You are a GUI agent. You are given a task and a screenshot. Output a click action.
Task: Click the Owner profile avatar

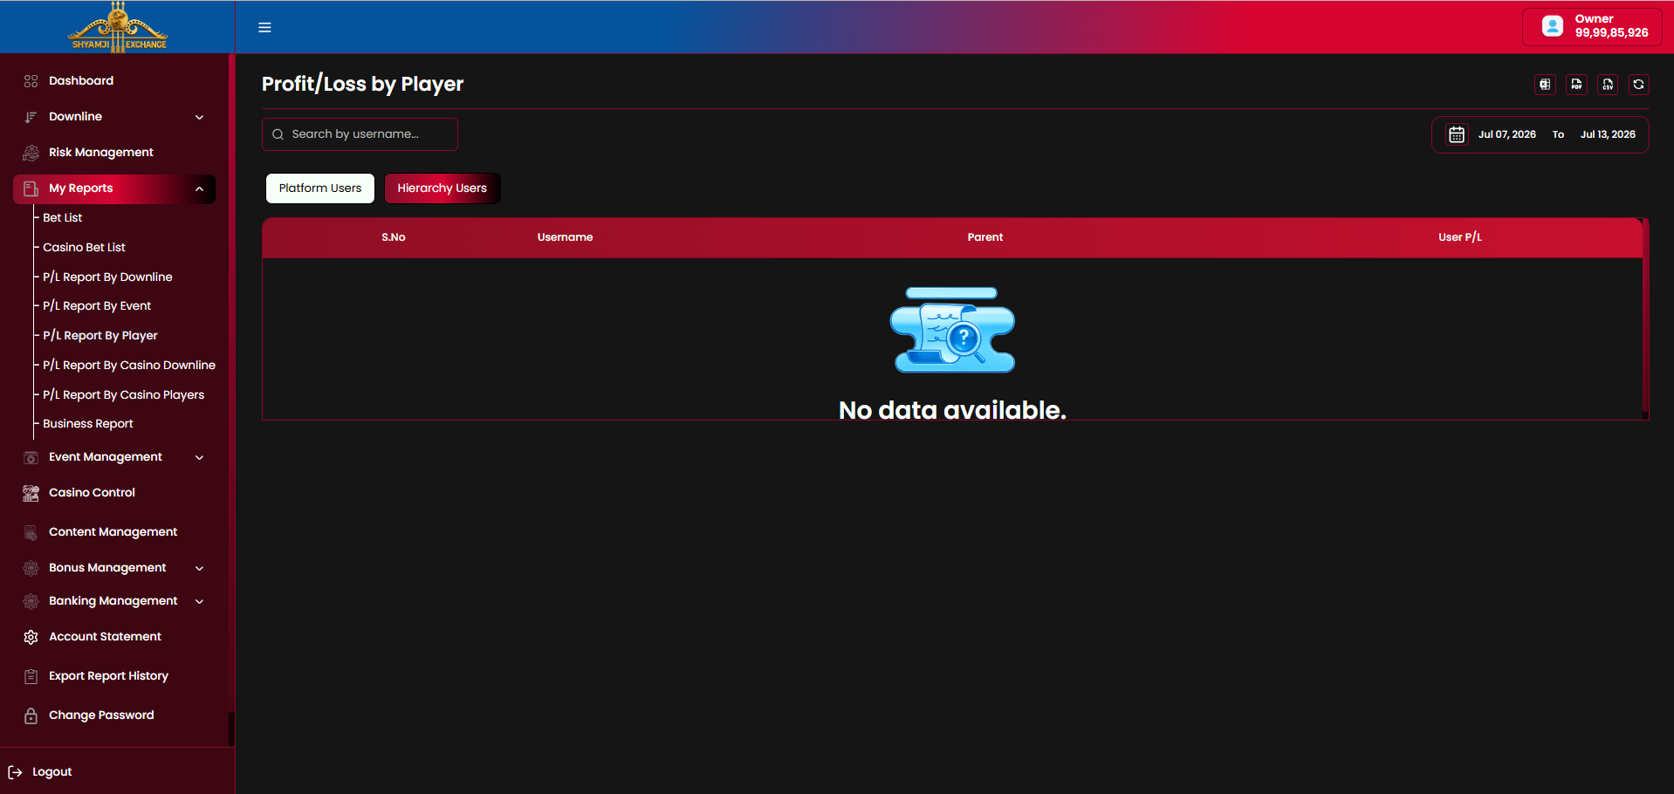1553,26
